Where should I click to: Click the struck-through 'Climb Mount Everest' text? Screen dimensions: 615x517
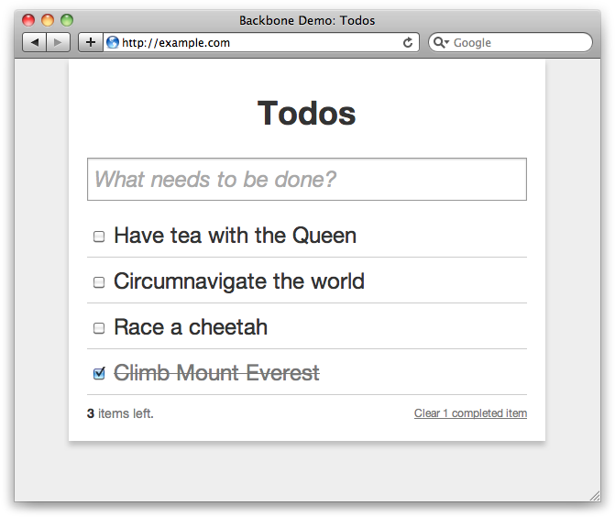[216, 373]
